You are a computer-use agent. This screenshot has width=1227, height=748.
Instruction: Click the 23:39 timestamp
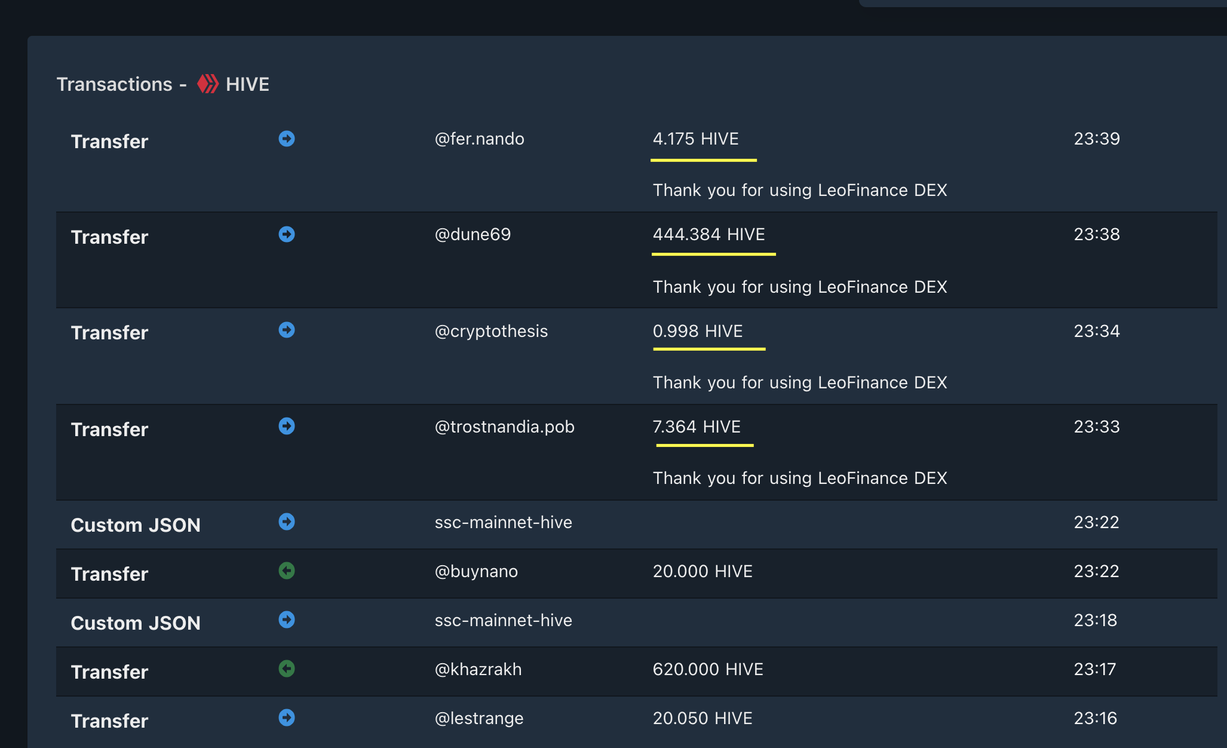[x=1097, y=139]
